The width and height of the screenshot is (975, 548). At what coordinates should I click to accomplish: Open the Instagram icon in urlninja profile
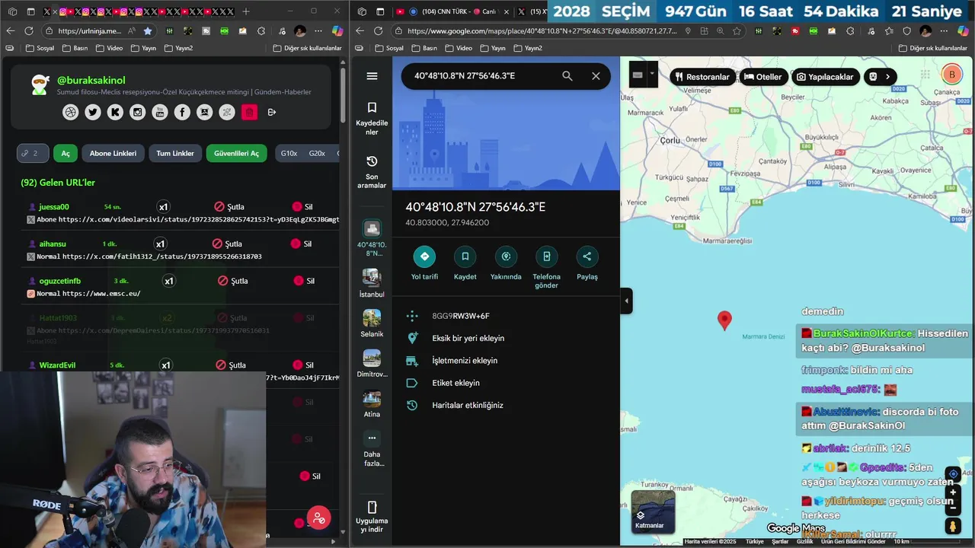[x=137, y=112]
